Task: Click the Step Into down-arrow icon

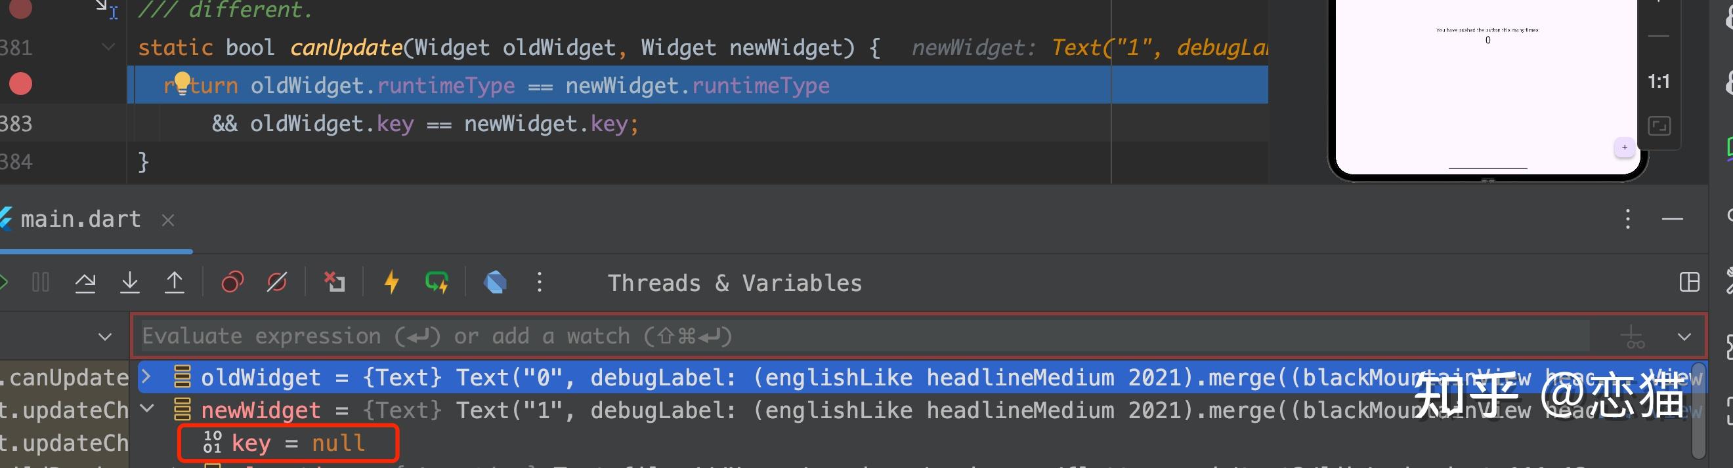Action: pos(130,283)
